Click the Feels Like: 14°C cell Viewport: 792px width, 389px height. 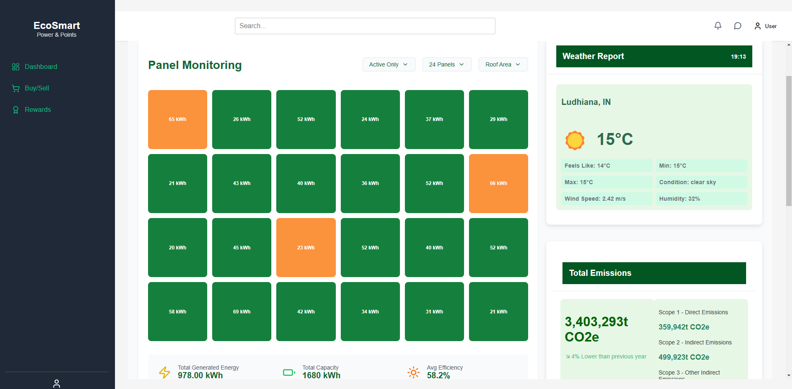[607, 166]
